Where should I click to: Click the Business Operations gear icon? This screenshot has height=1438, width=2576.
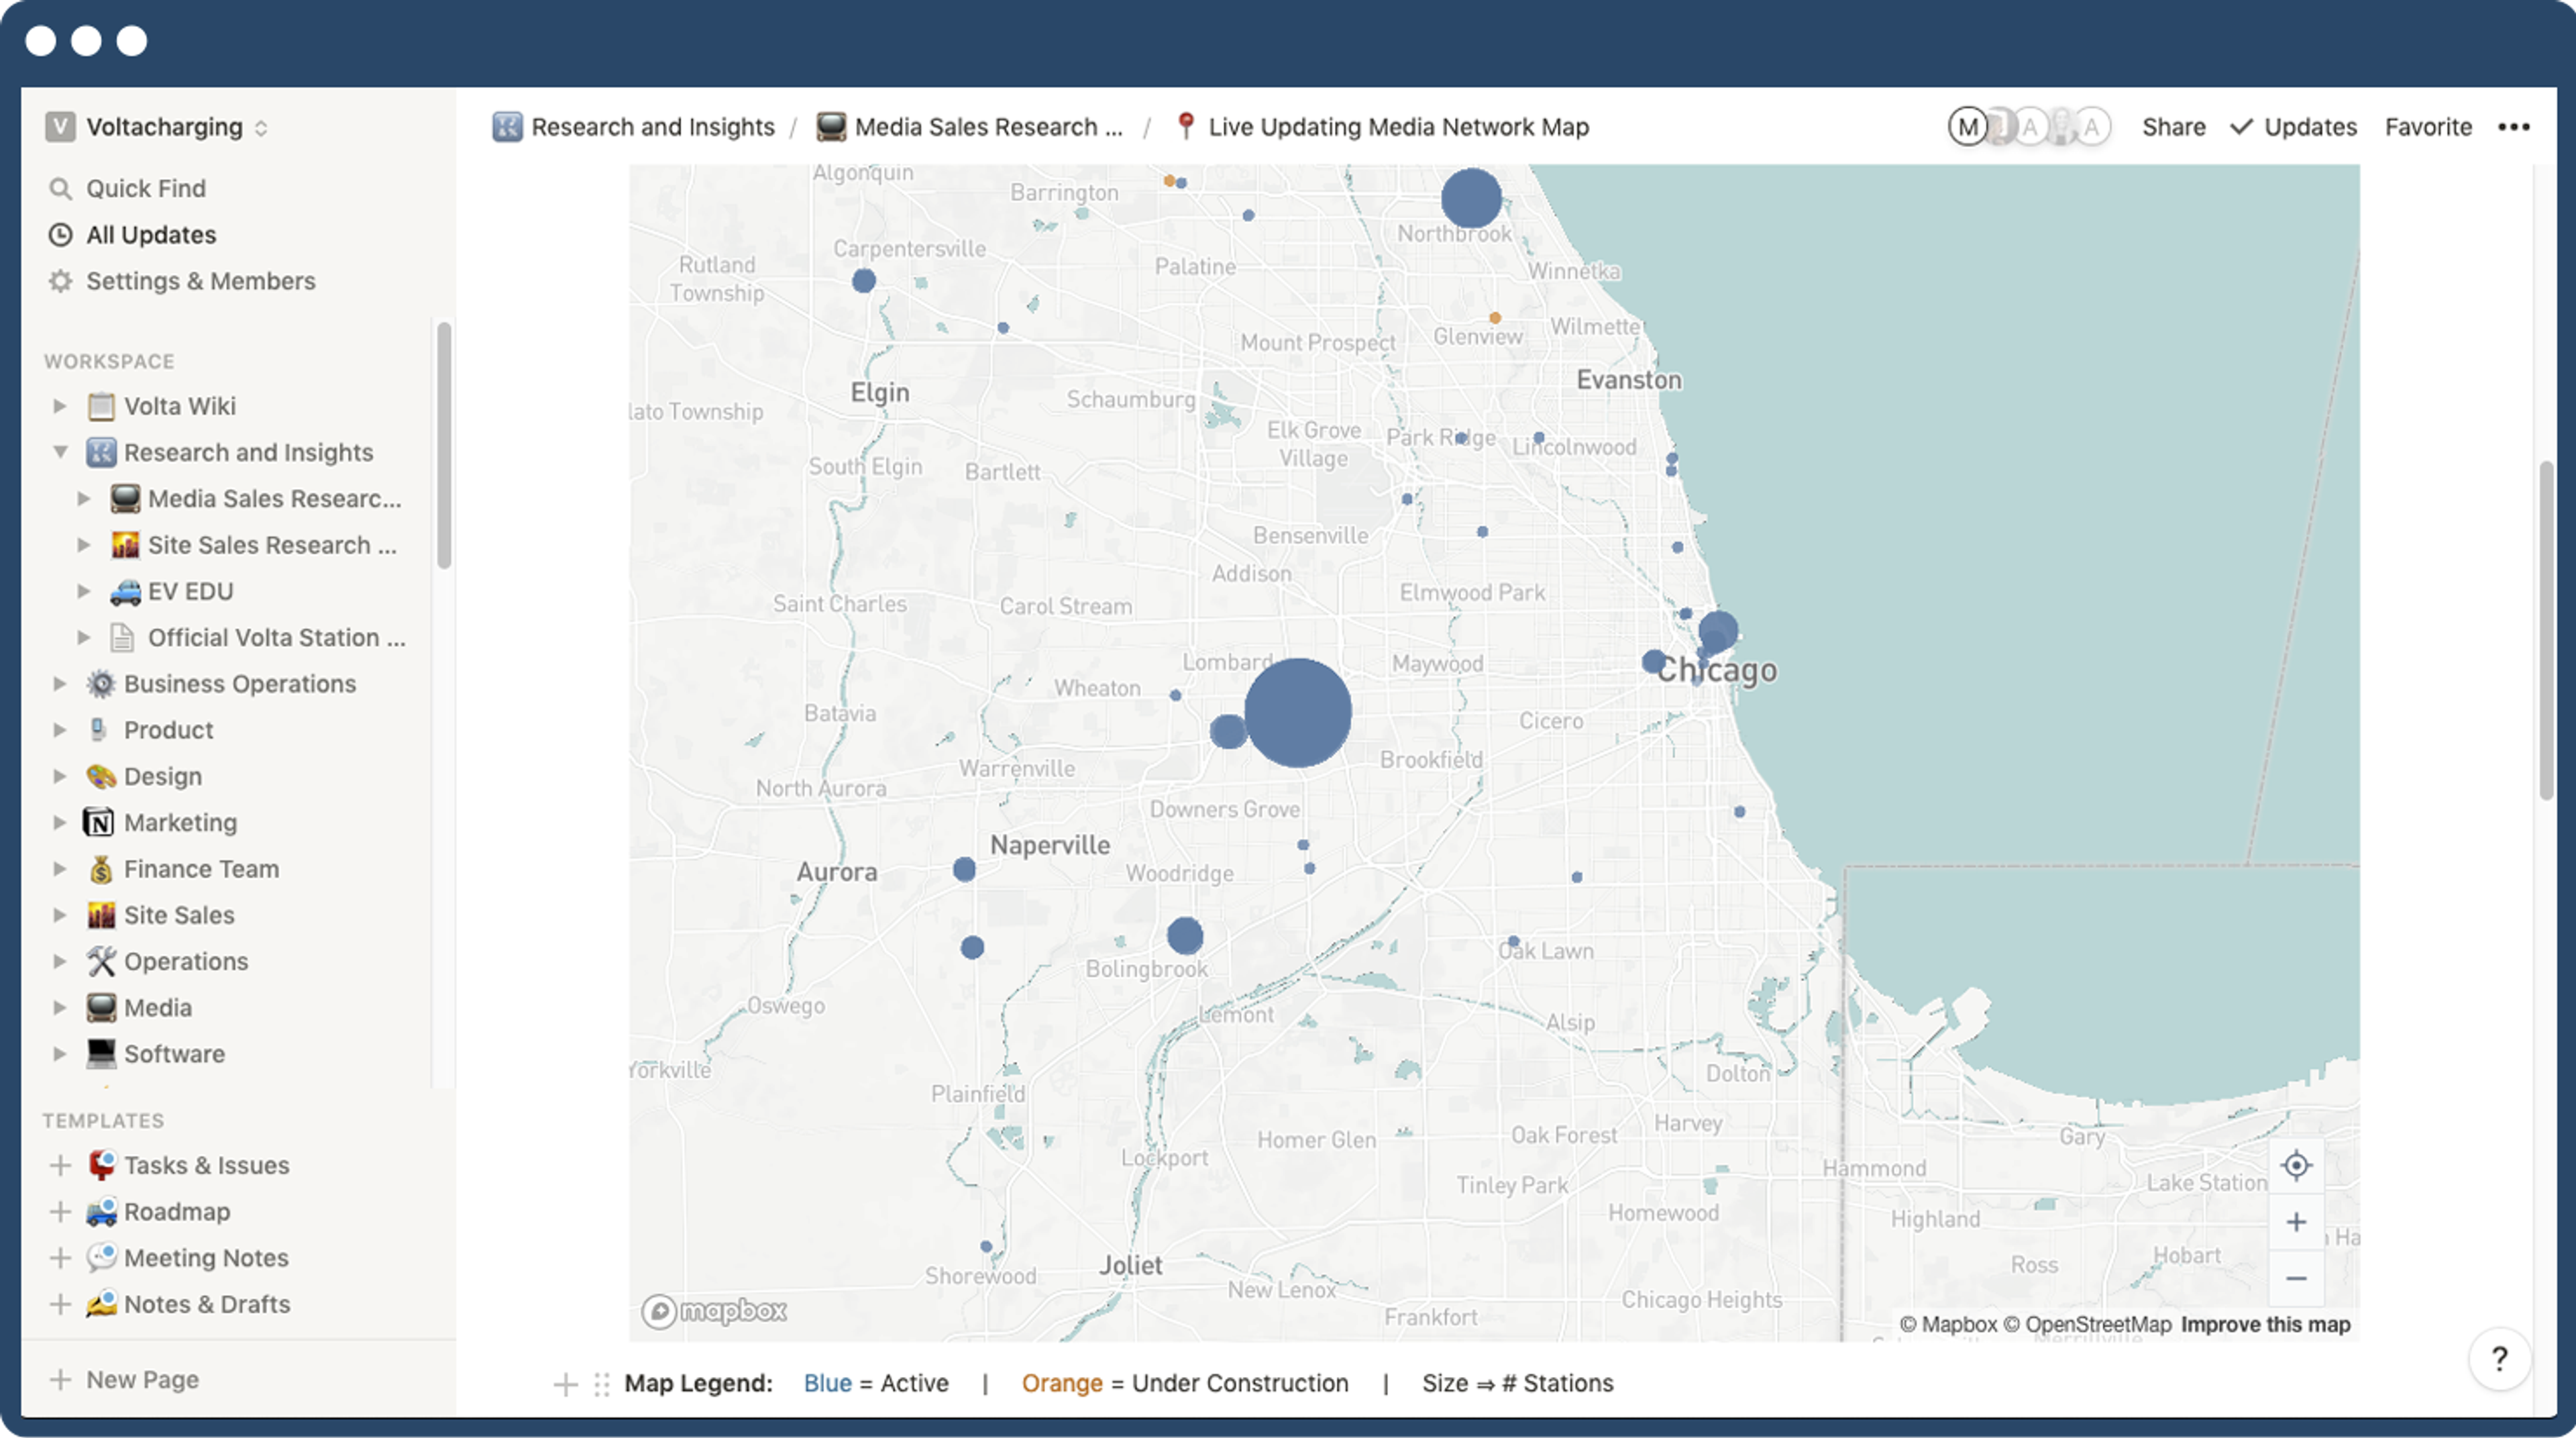click(x=100, y=684)
